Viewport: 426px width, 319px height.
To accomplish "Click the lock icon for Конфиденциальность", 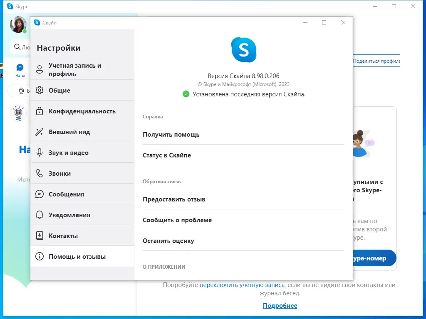I will (x=40, y=111).
